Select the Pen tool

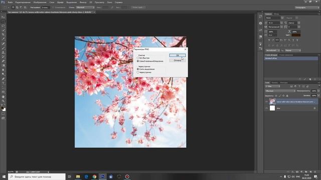coord(3,79)
